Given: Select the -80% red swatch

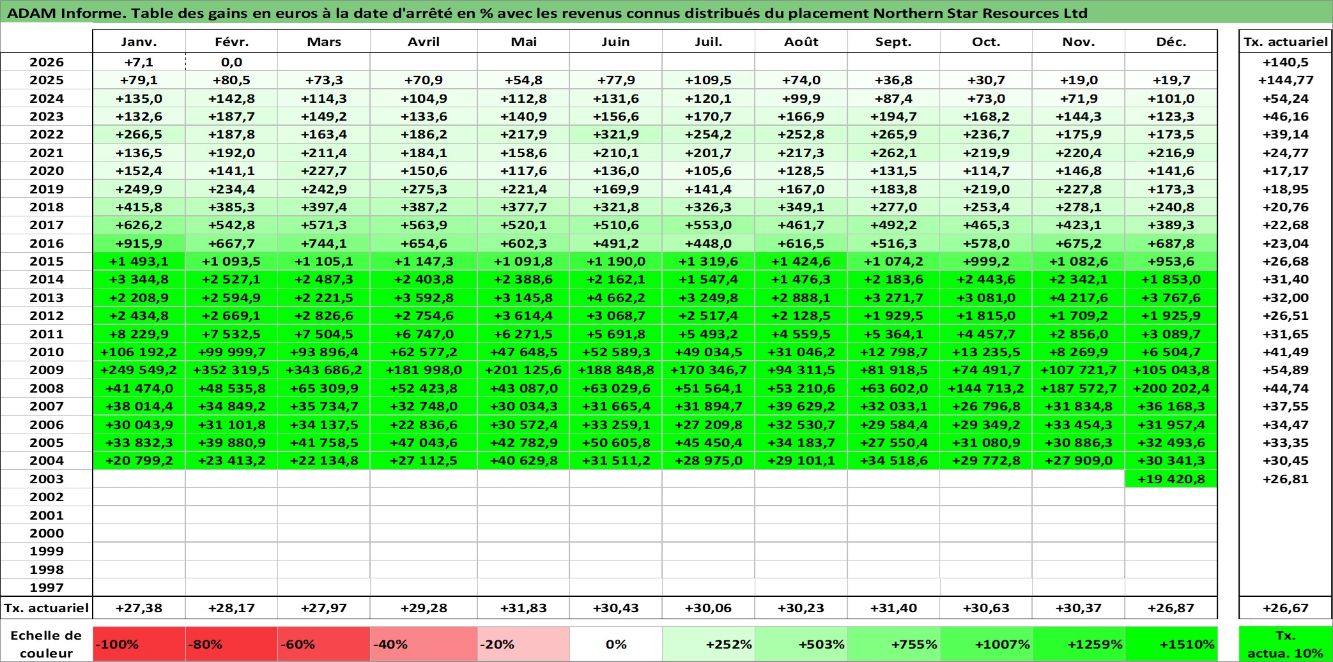Looking at the screenshot, I should coord(232,644).
